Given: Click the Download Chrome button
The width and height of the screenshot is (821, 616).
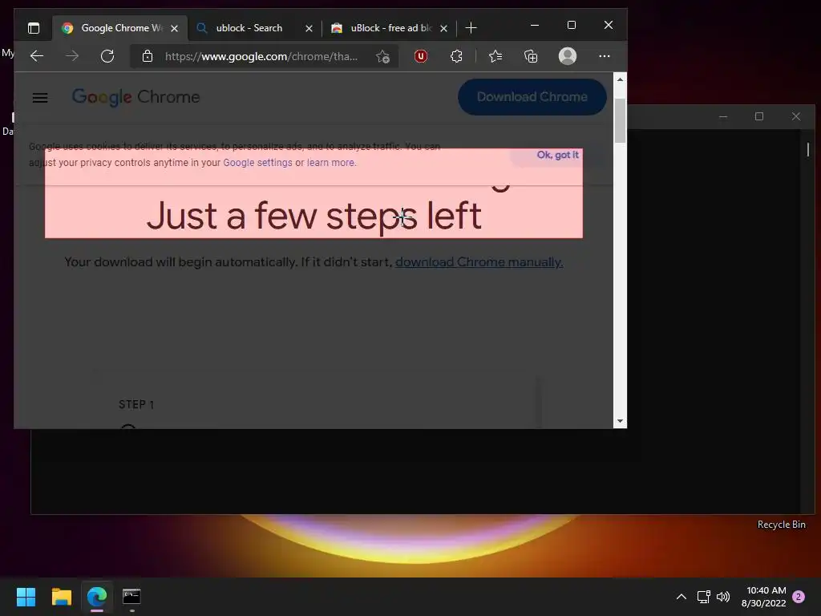Looking at the screenshot, I should (532, 97).
